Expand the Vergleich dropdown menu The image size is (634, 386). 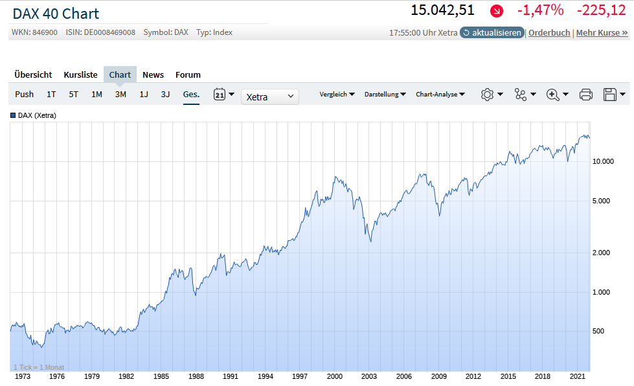click(x=337, y=94)
